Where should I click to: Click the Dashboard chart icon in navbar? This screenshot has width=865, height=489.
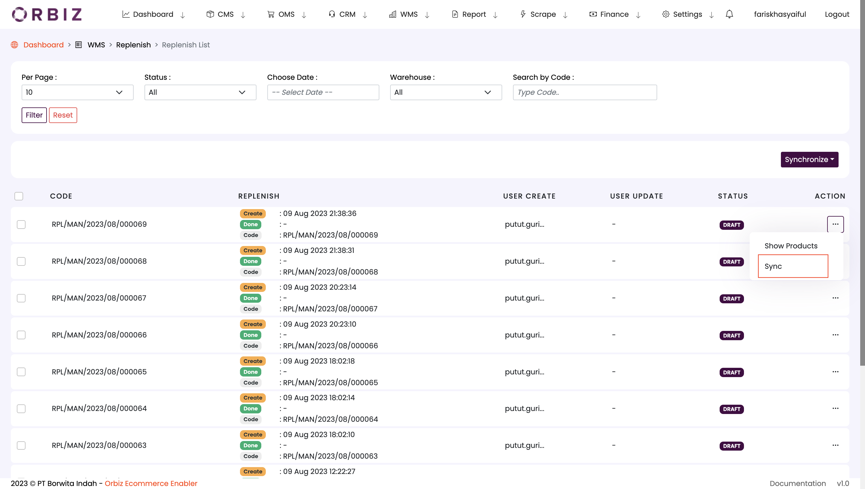point(126,14)
